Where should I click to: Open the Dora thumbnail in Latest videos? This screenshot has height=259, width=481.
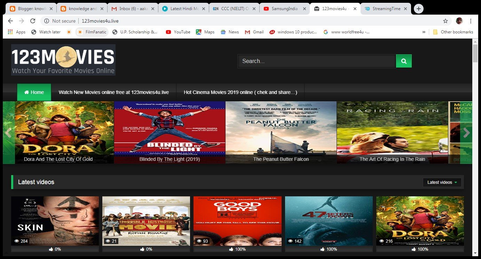click(420, 221)
